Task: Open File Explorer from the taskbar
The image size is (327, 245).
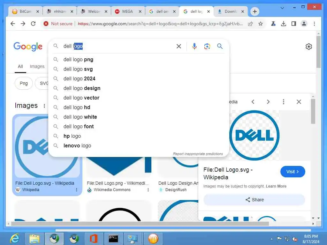Action: click(x=34, y=239)
